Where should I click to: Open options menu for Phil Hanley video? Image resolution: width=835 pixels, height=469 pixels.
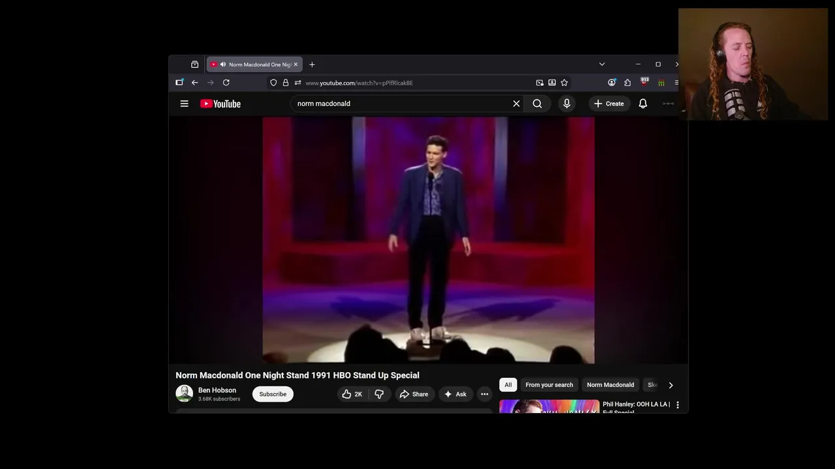click(677, 405)
